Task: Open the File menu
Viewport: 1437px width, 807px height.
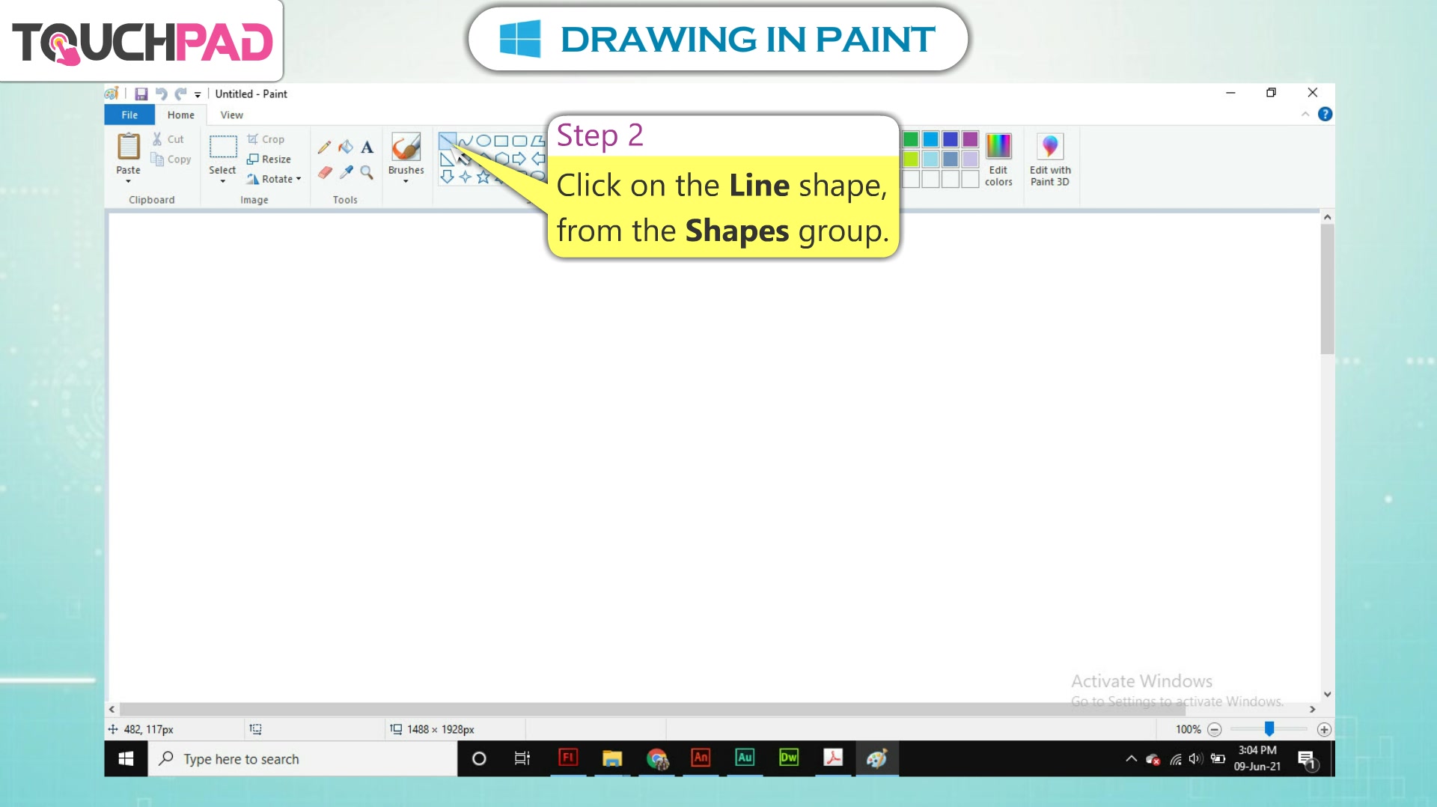Action: [x=129, y=115]
